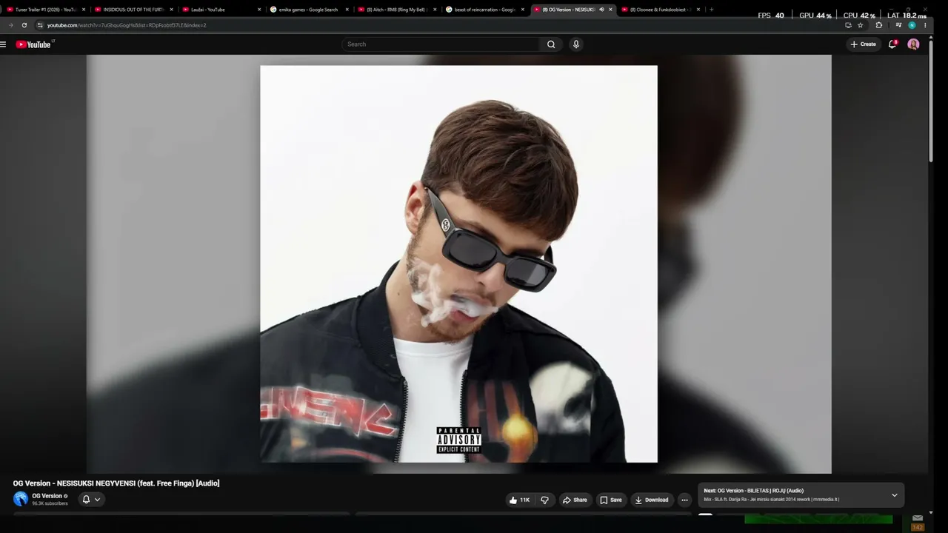Open media controls in the browser toolbar
Viewport: 948px width, 533px height.
898,25
